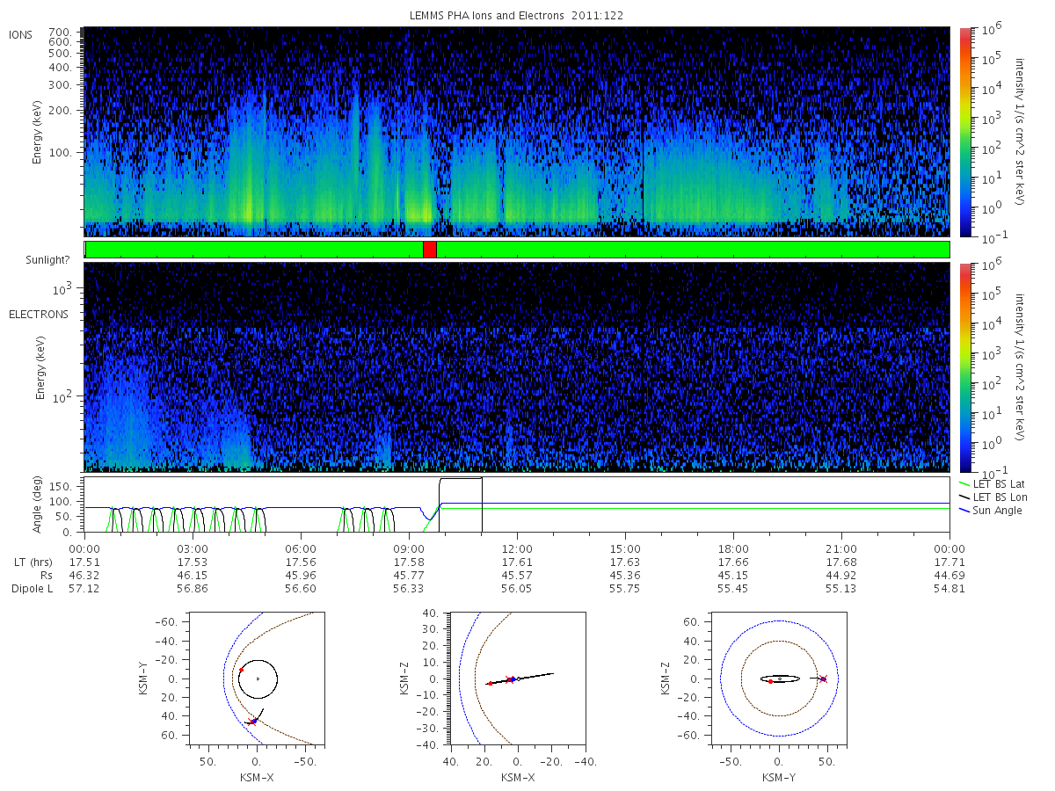This screenshot has width=1055, height=791.
Task: Click the red dot in KSM-X/KSM-Y plot
Action: (241, 670)
